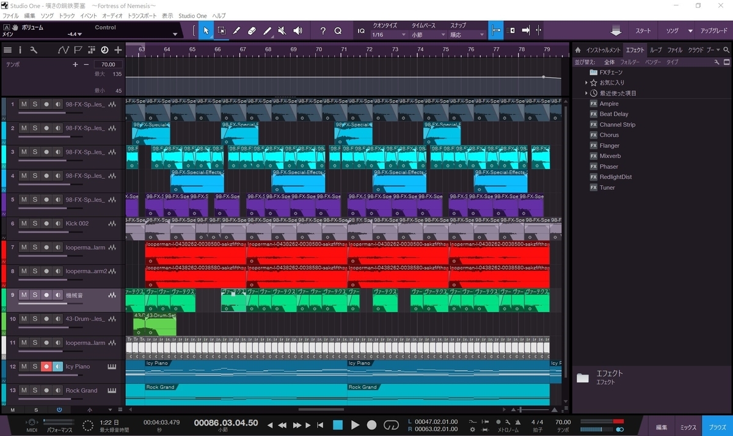Select the Beat Delay effect

pyautogui.click(x=614, y=114)
